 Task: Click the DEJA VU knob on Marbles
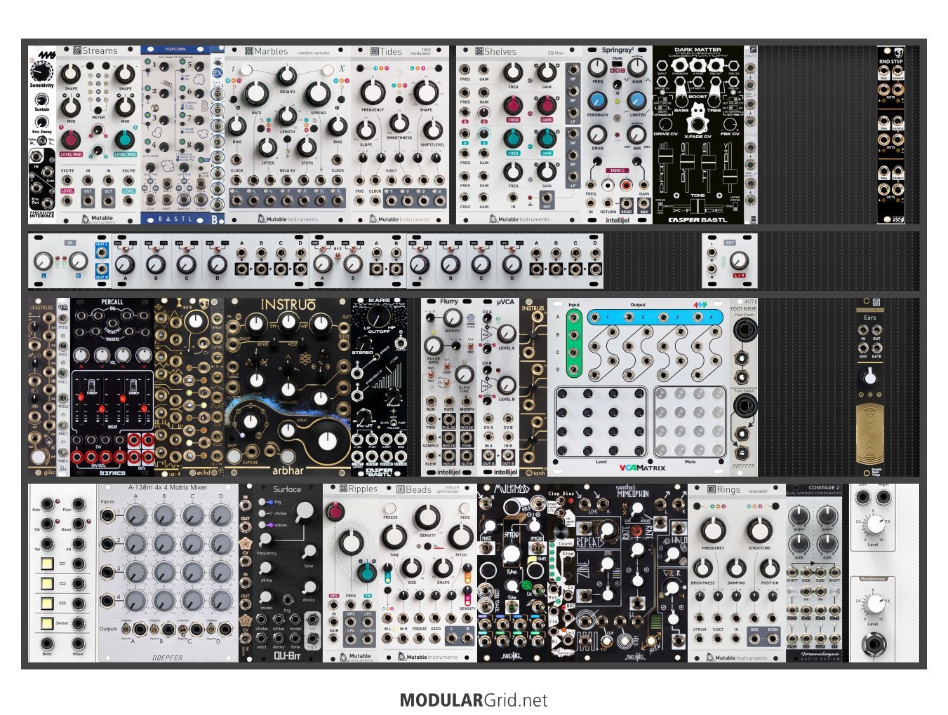286,76
